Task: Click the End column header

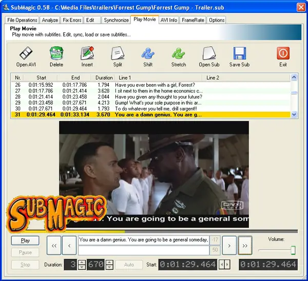Action: coord(74,78)
